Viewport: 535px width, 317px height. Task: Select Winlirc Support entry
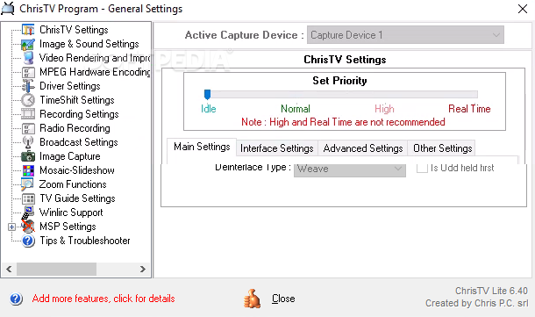click(71, 213)
